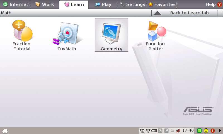223x134 pixels.
Task: Click the red shutdown power icon
Action: (213, 130)
